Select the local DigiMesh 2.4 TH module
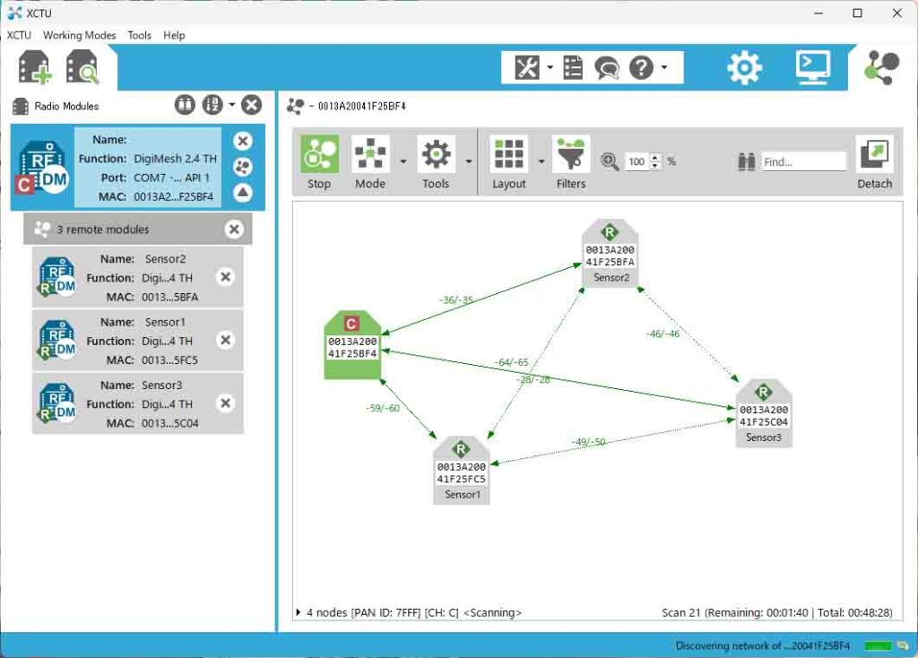The height and width of the screenshot is (658, 918). coord(137,168)
